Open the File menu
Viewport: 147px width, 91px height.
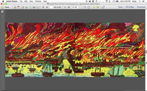coord(21,1)
